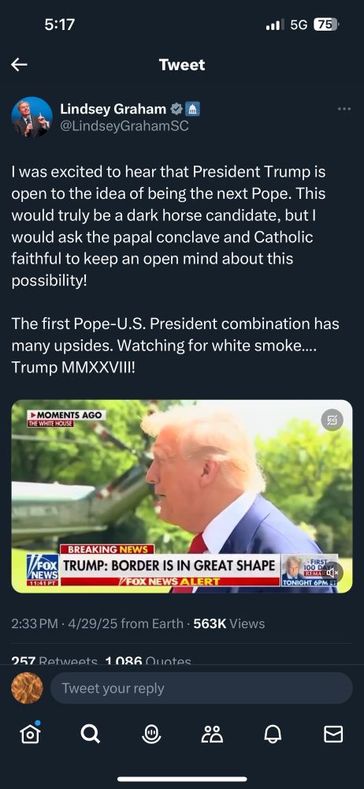
Task: Open the Communities people icon
Action: 212,734
